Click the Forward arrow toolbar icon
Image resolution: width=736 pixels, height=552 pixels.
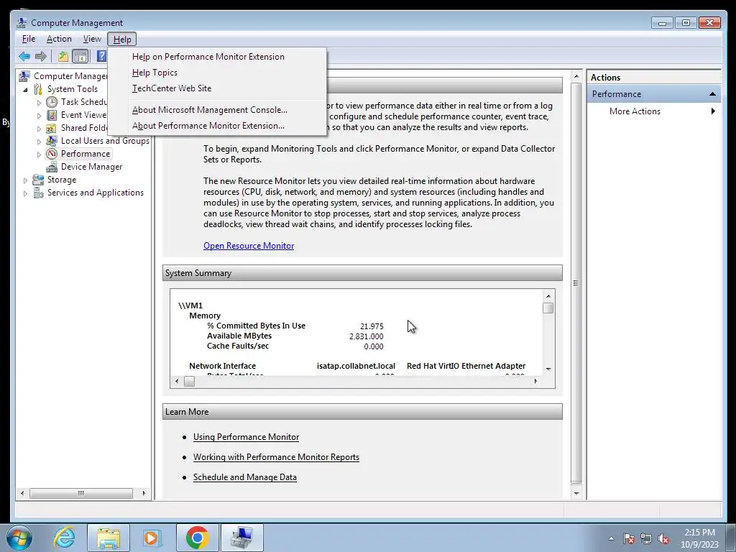[41, 57]
